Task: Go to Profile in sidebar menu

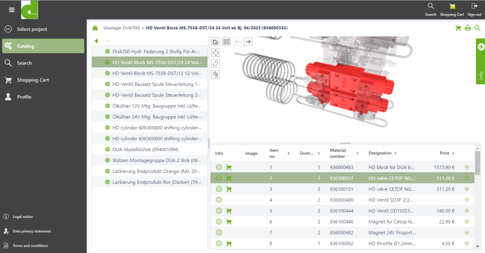Action: coord(24,97)
